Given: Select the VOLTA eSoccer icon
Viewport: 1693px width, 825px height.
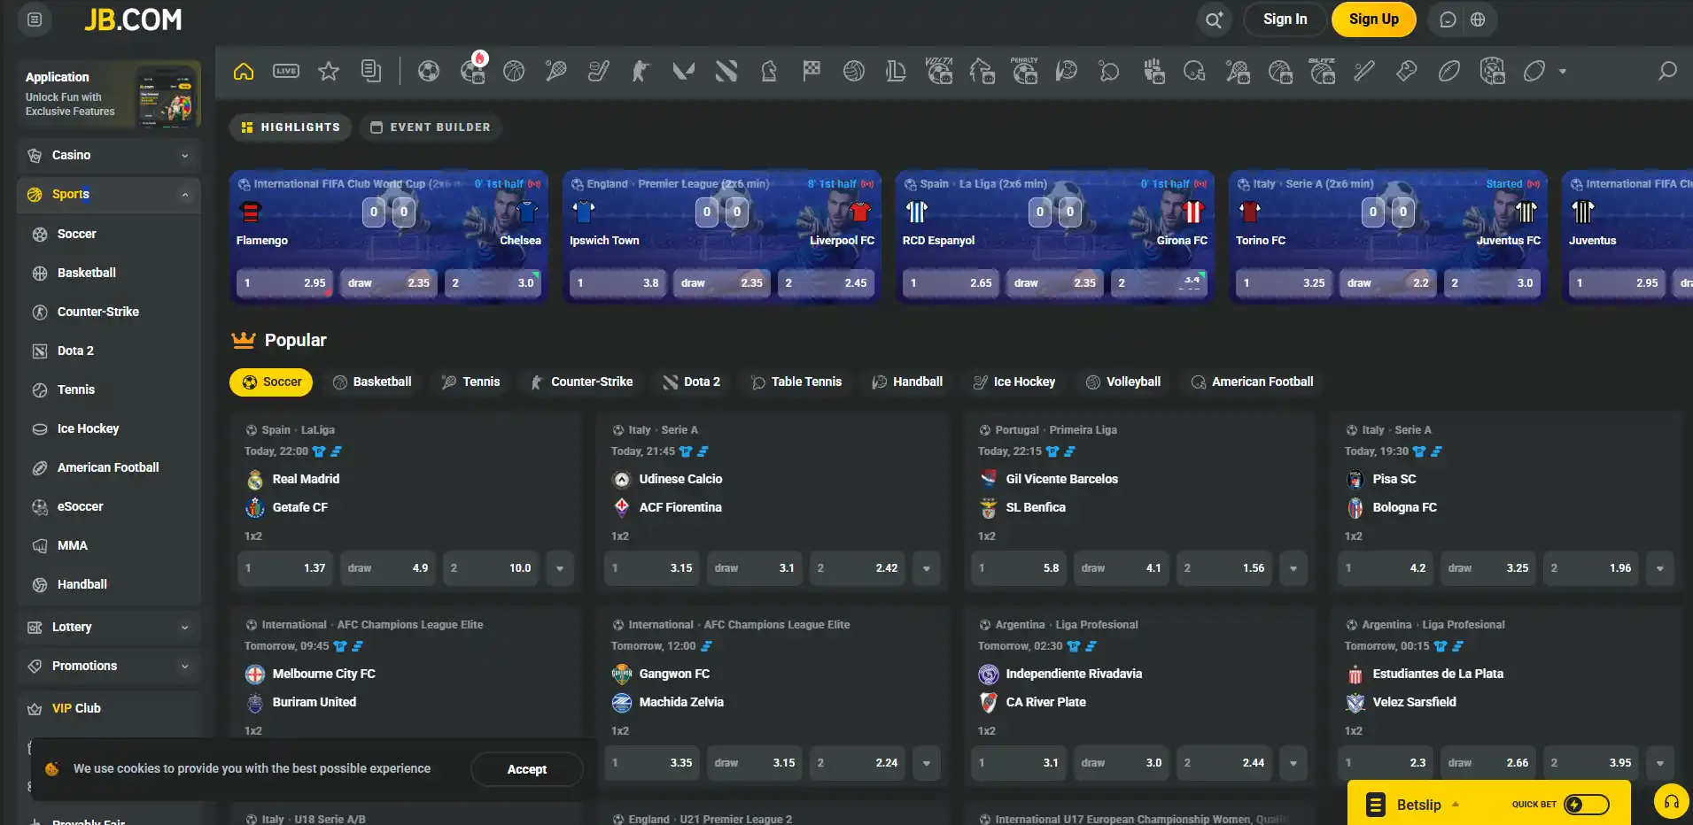Looking at the screenshot, I should pos(939,71).
